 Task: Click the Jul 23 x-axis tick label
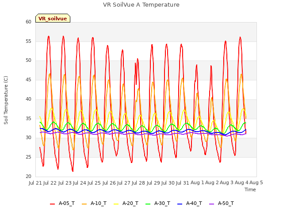(x=65, y=183)
